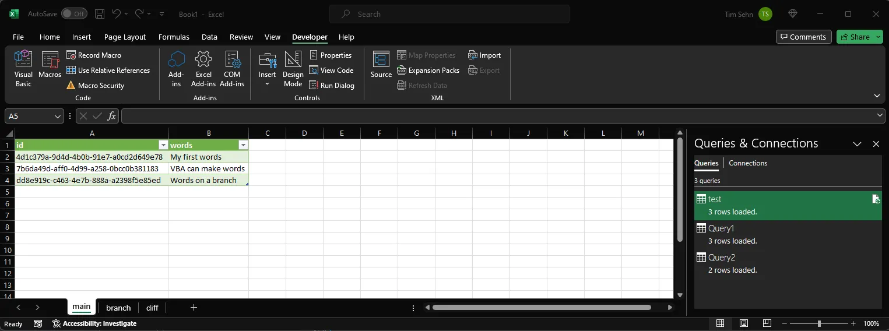Toggle the AutoSave switch
Image resolution: width=889 pixels, height=331 pixels.
74,14
